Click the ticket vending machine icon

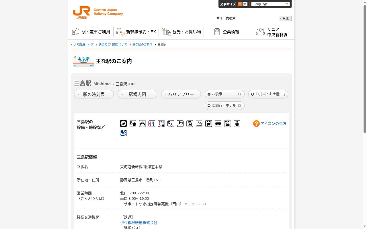click(x=133, y=123)
